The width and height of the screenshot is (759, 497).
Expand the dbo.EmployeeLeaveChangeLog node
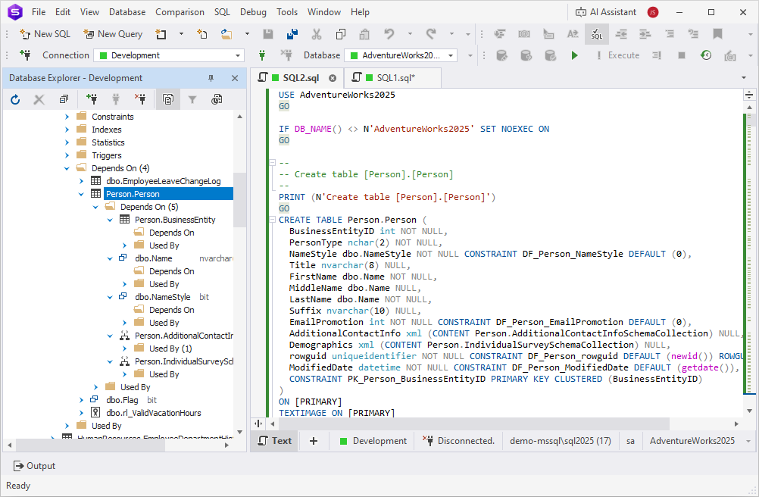(x=81, y=181)
